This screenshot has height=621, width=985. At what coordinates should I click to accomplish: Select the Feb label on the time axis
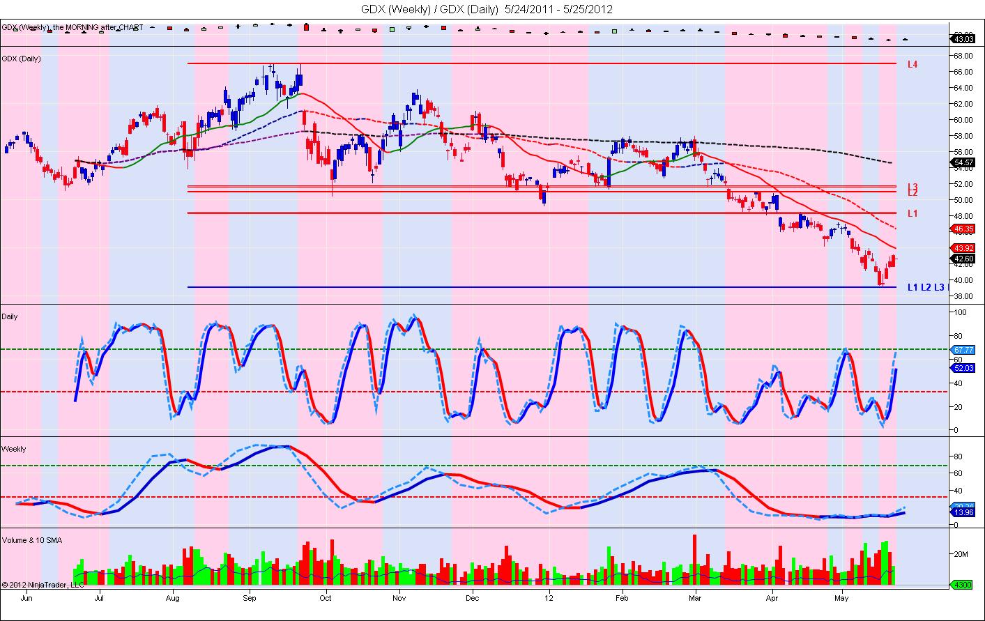(622, 598)
